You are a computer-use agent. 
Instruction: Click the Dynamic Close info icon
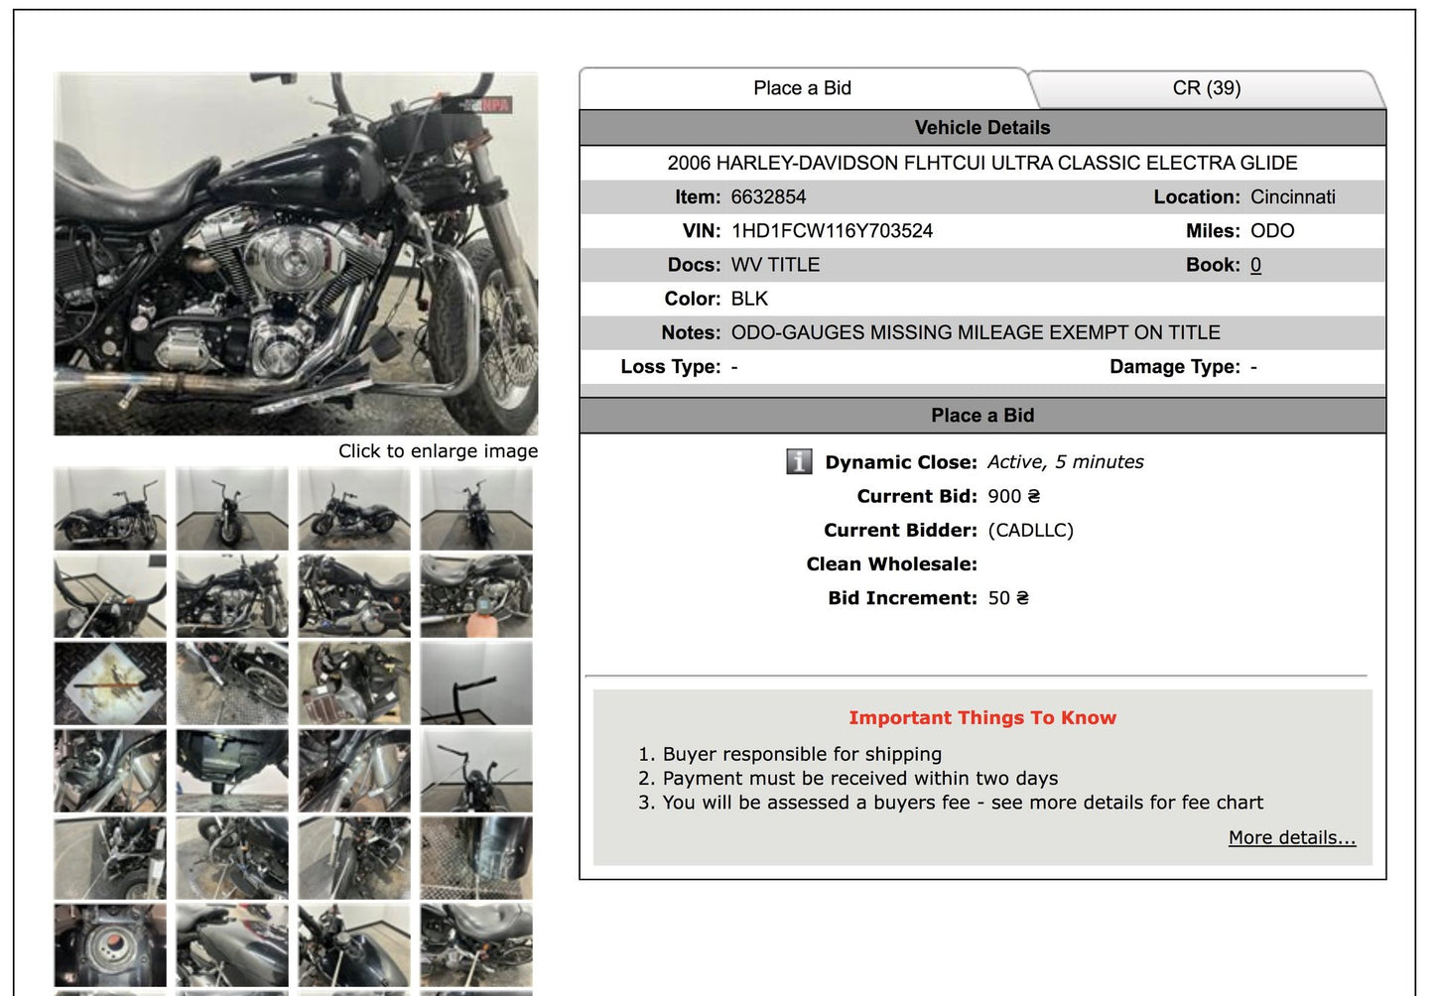[x=799, y=462]
